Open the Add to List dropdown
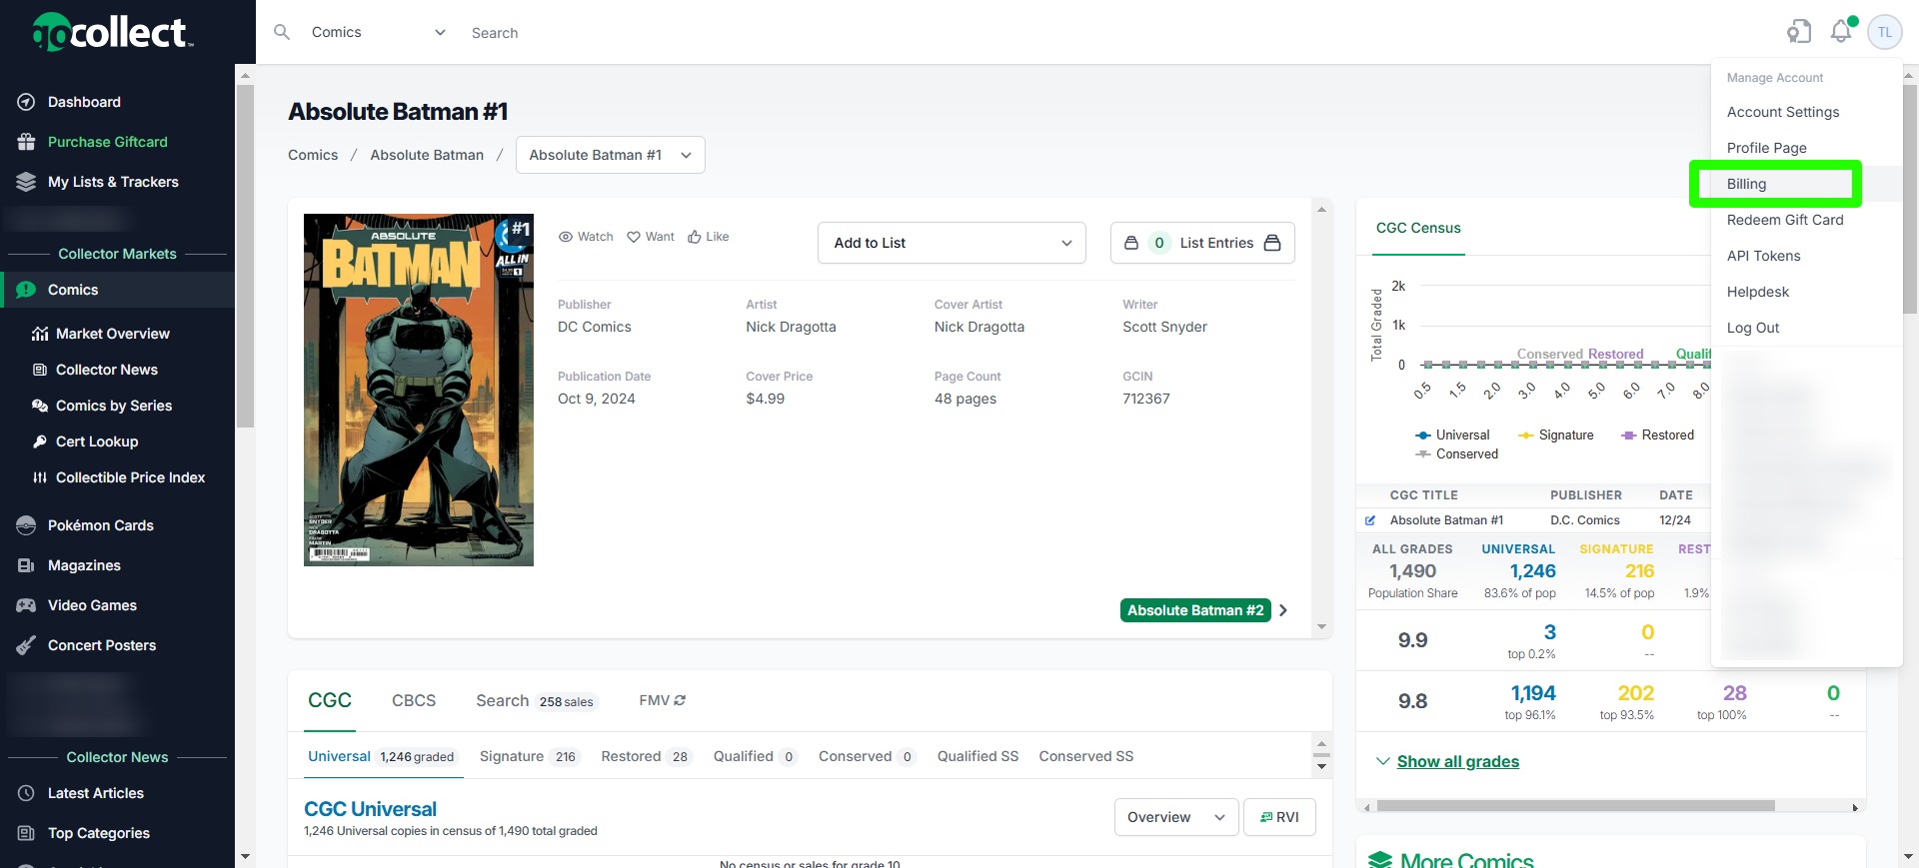Viewport: 1919px width, 868px height. coord(952,243)
